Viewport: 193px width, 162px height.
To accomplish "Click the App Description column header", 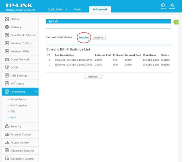I will coord(64,55).
